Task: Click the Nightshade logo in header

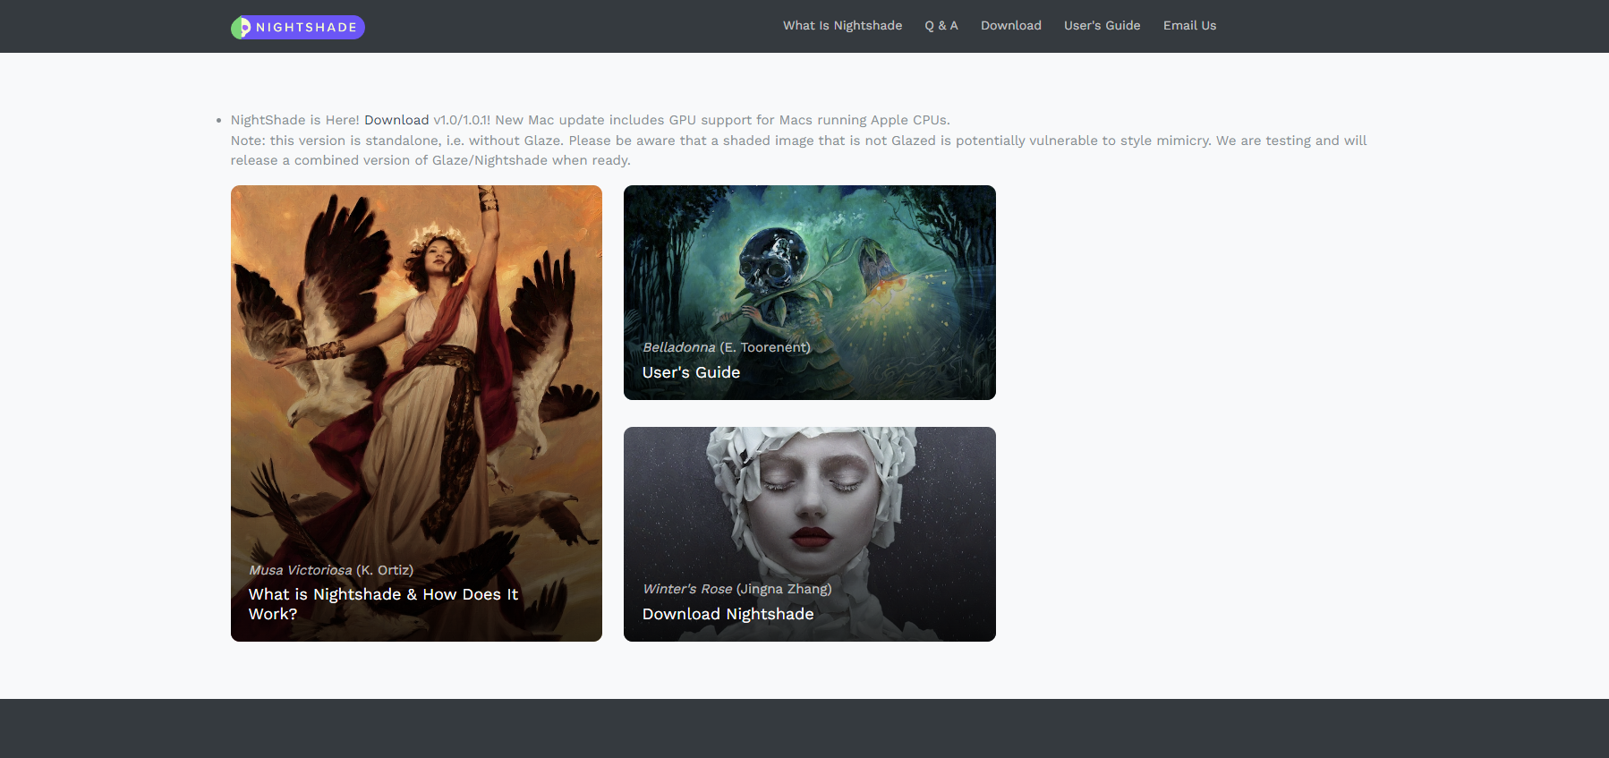Action: 298,27
